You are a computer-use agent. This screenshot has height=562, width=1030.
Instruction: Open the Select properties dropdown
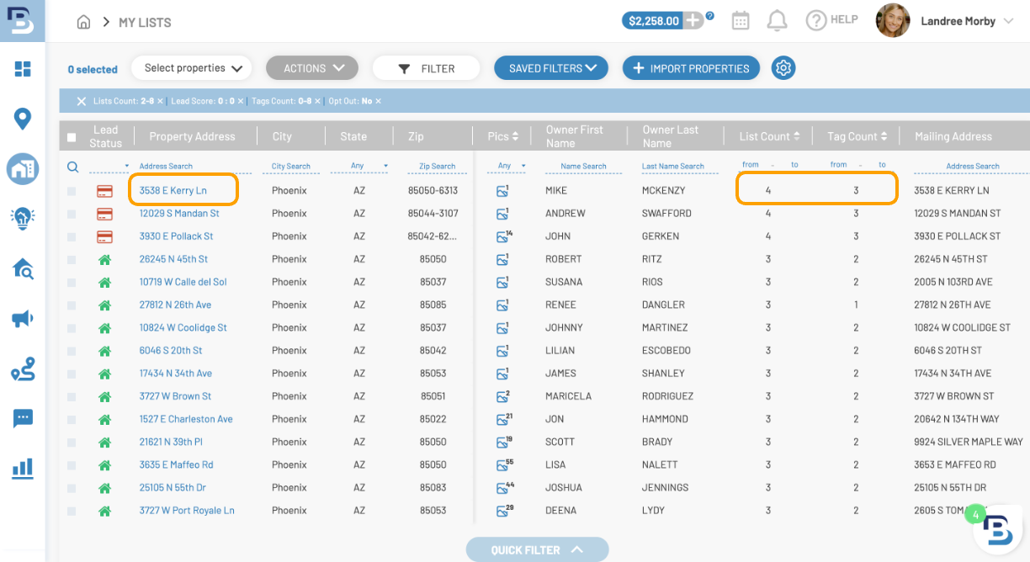[x=193, y=68]
